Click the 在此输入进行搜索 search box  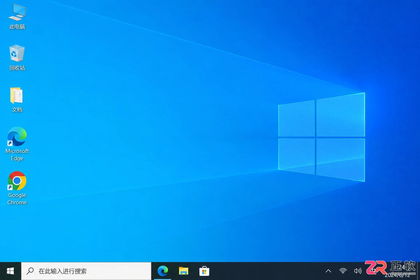[86, 271]
